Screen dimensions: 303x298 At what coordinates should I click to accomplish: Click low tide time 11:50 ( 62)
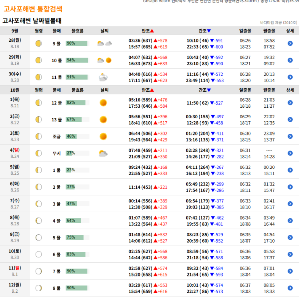(x=198, y=103)
